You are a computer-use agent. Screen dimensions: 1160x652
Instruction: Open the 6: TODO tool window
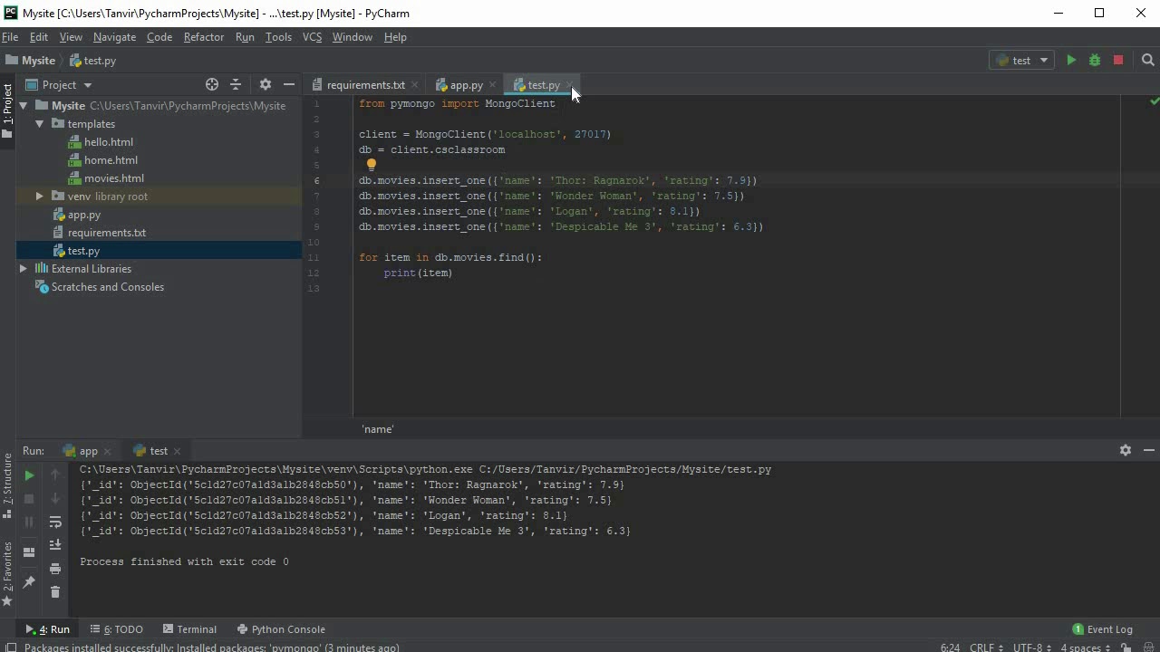(x=116, y=629)
